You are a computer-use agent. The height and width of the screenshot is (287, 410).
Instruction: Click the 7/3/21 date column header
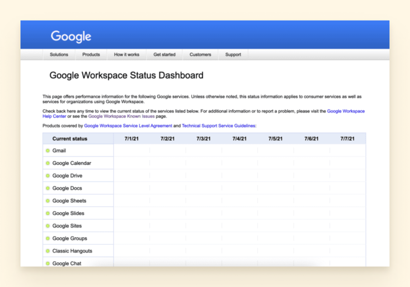point(203,139)
